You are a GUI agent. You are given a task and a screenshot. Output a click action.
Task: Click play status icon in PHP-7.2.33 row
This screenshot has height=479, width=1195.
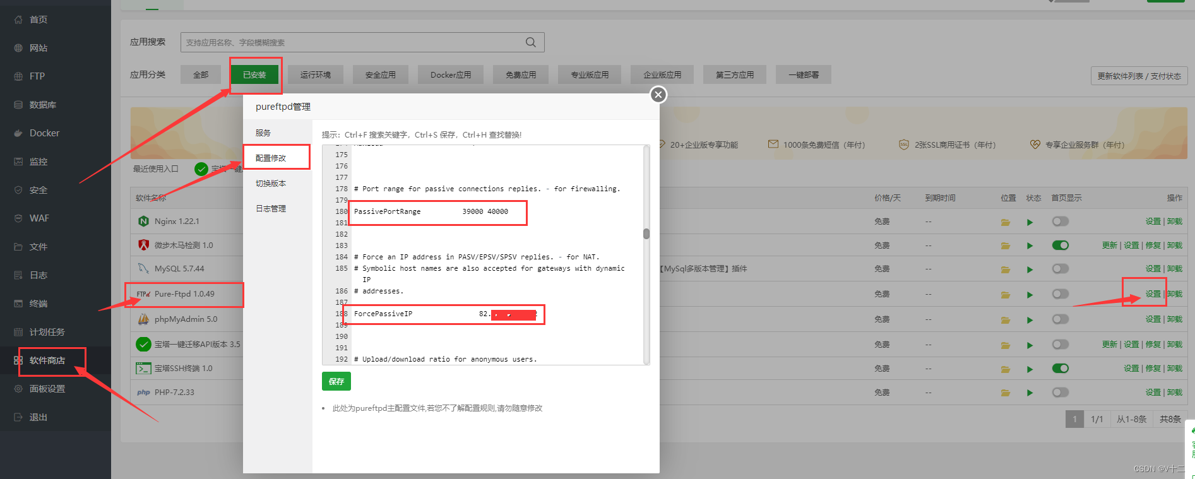pos(1030,393)
